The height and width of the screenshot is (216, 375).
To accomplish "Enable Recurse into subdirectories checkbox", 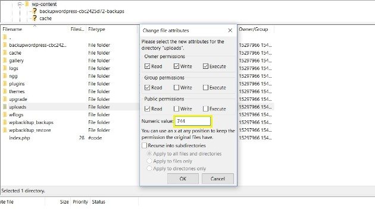I will click(x=145, y=145).
